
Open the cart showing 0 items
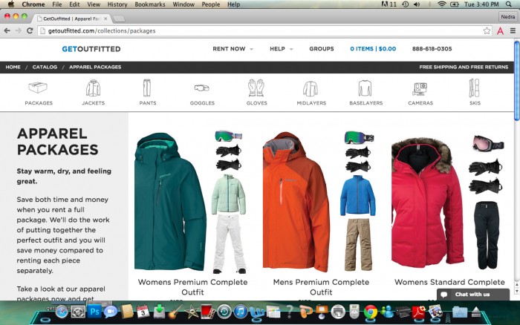pyautogui.click(x=373, y=49)
